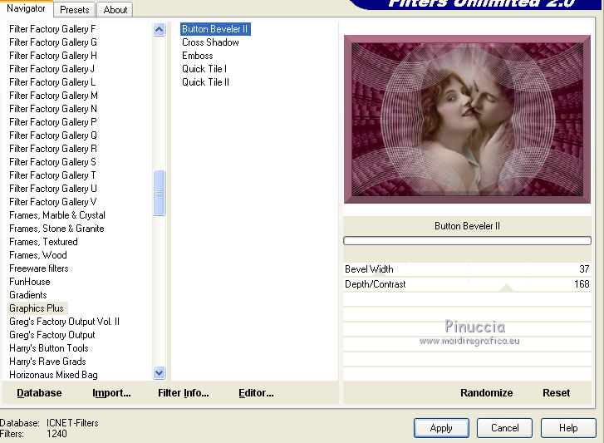Adjust the Bevel Width slider
This screenshot has height=443, width=604.
point(467,269)
